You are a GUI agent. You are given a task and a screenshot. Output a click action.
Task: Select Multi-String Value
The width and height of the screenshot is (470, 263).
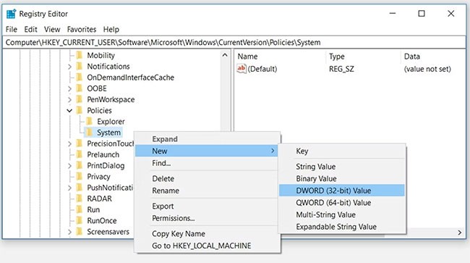click(342, 214)
